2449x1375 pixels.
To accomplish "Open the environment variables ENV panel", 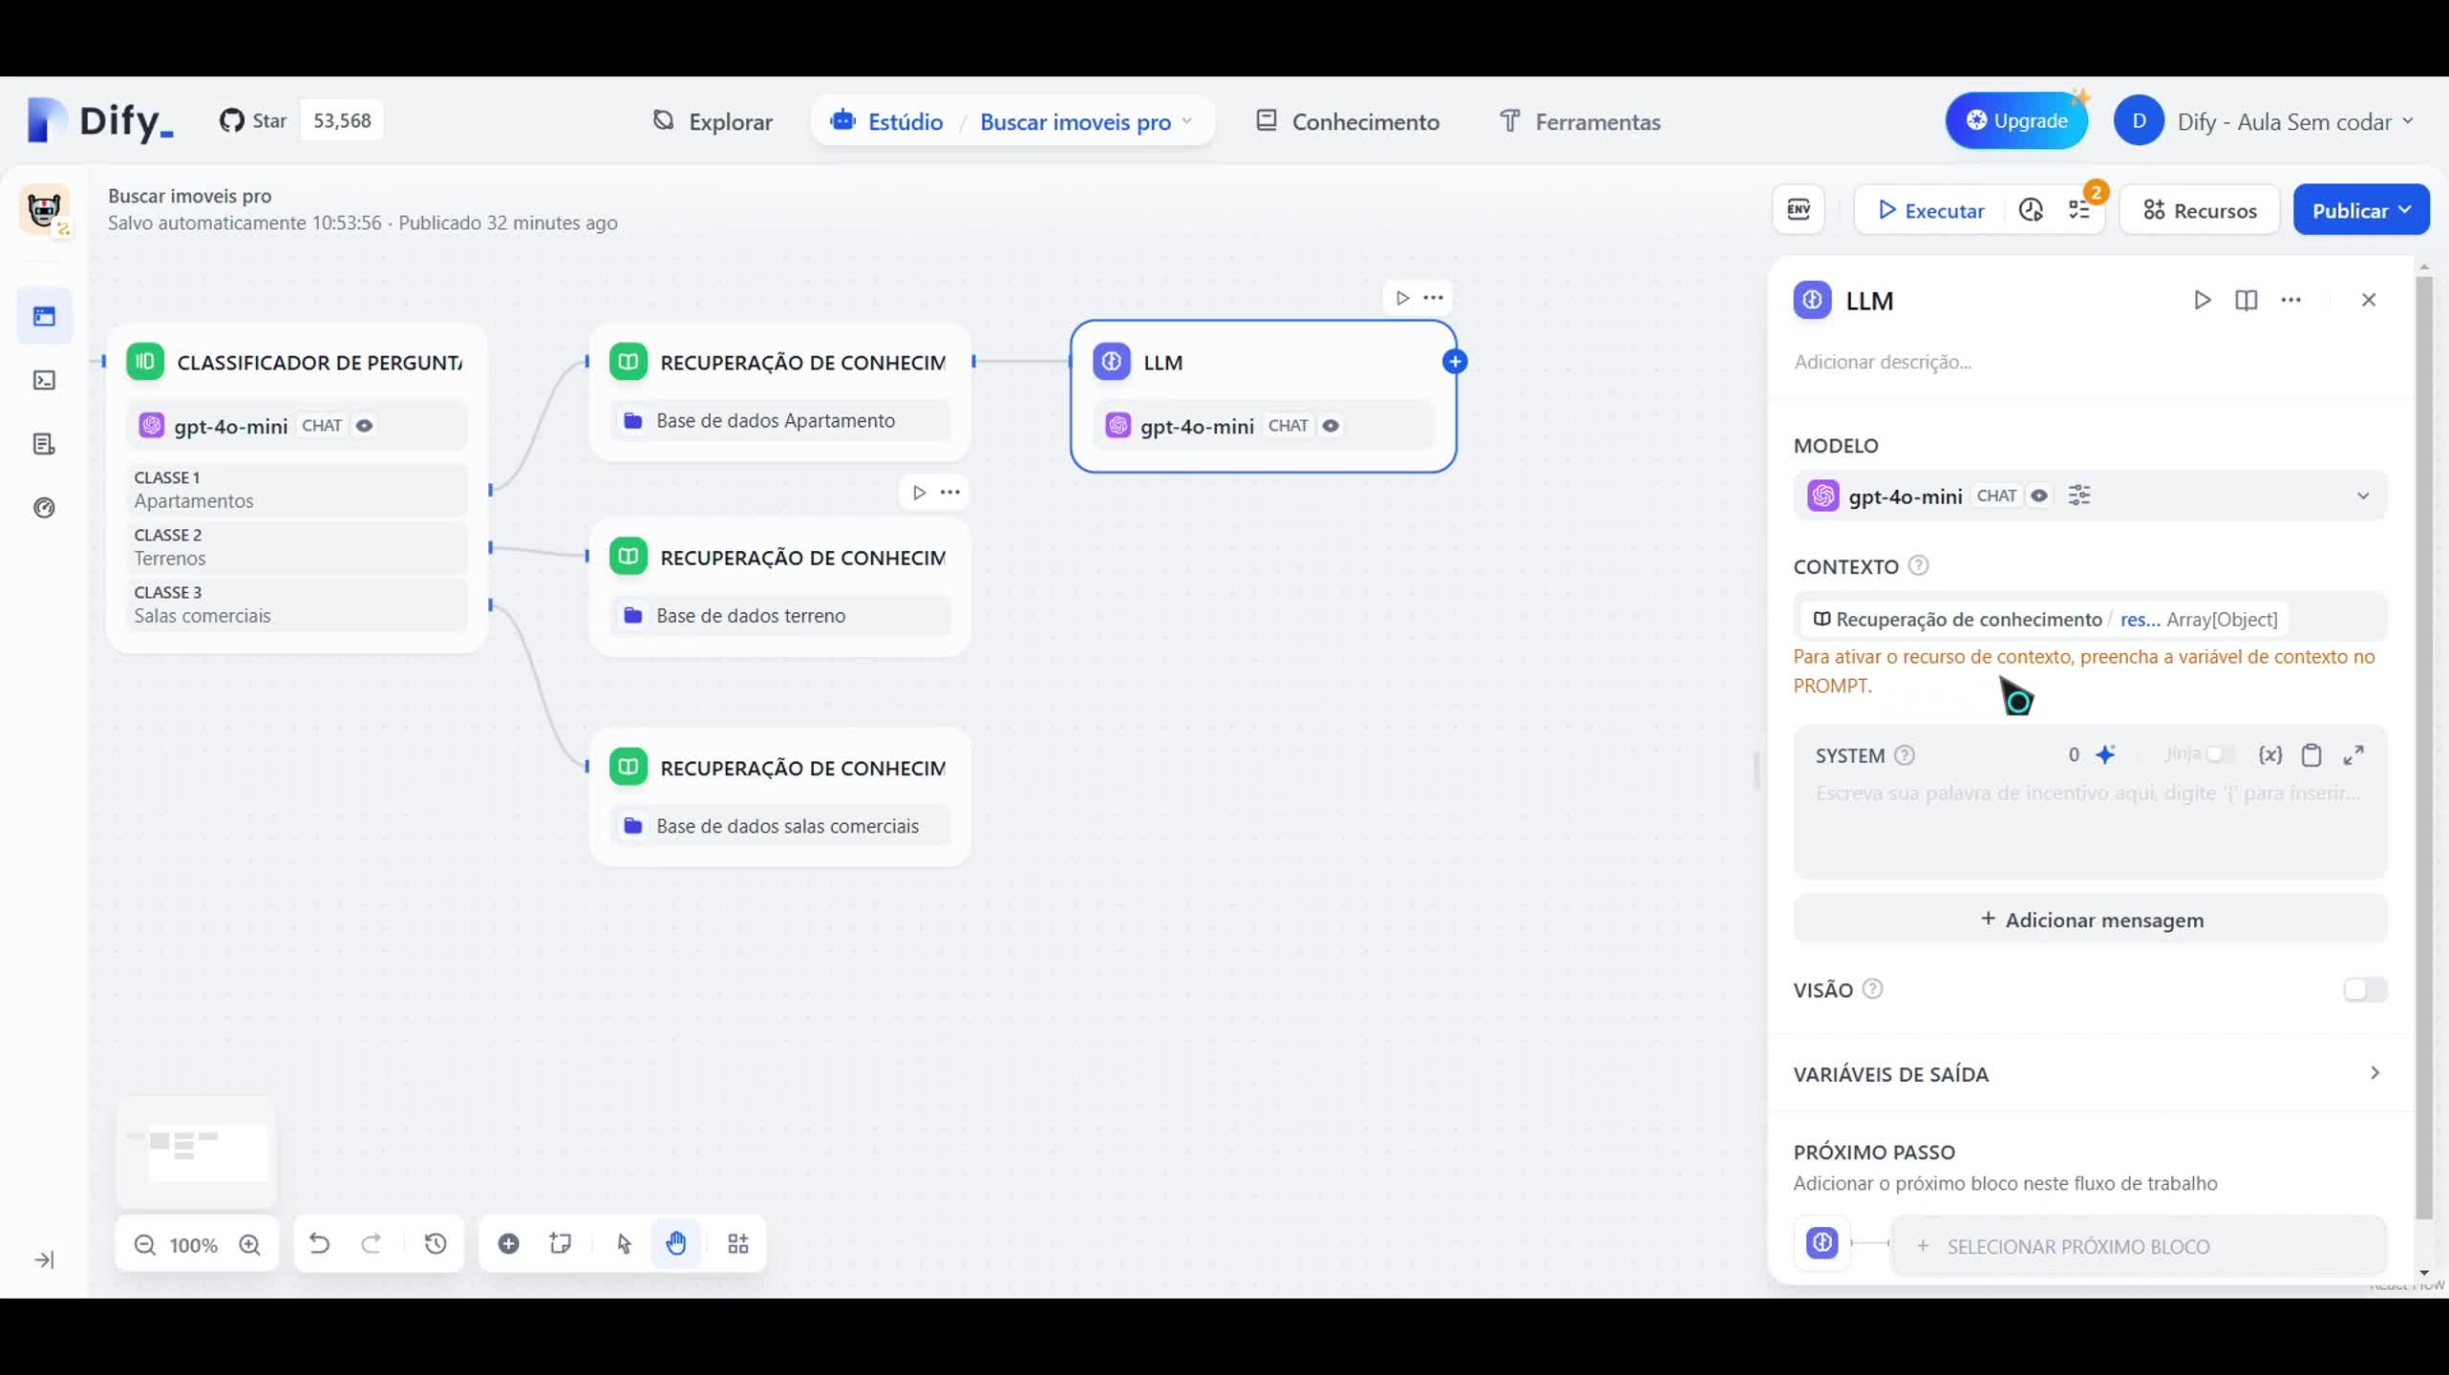I will click(x=1799, y=209).
